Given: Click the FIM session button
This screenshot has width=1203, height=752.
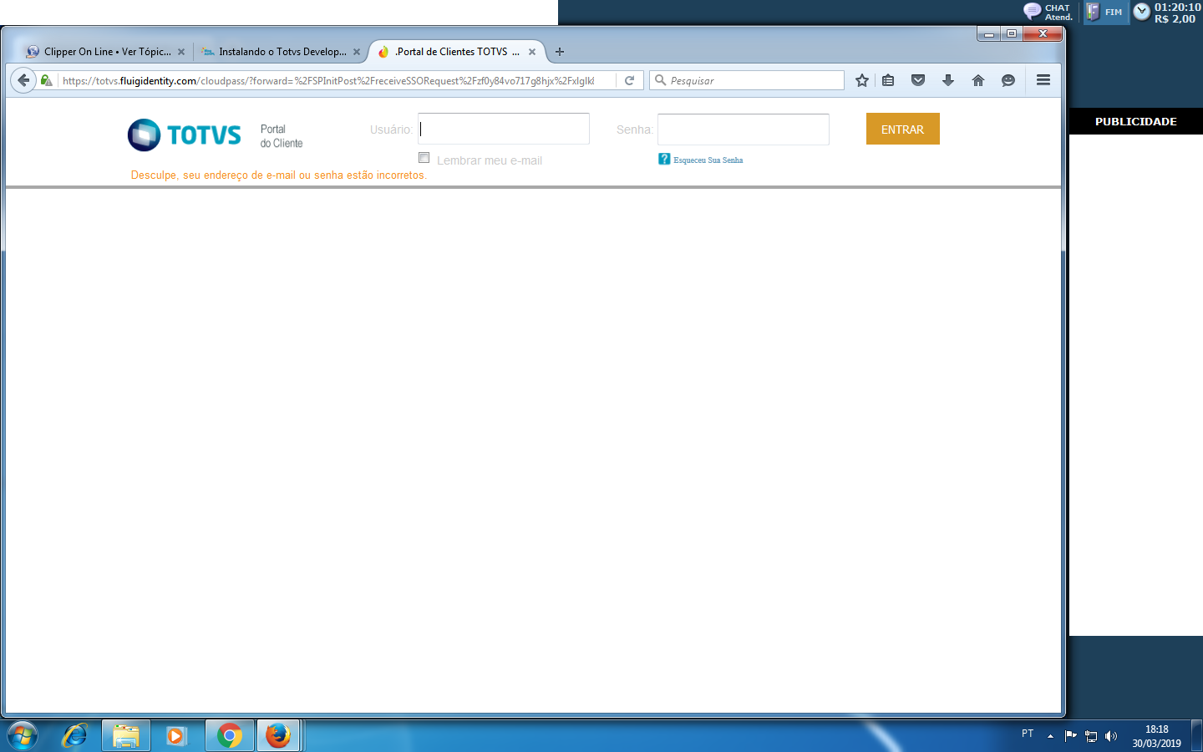Looking at the screenshot, I should tap(1105, 13).
